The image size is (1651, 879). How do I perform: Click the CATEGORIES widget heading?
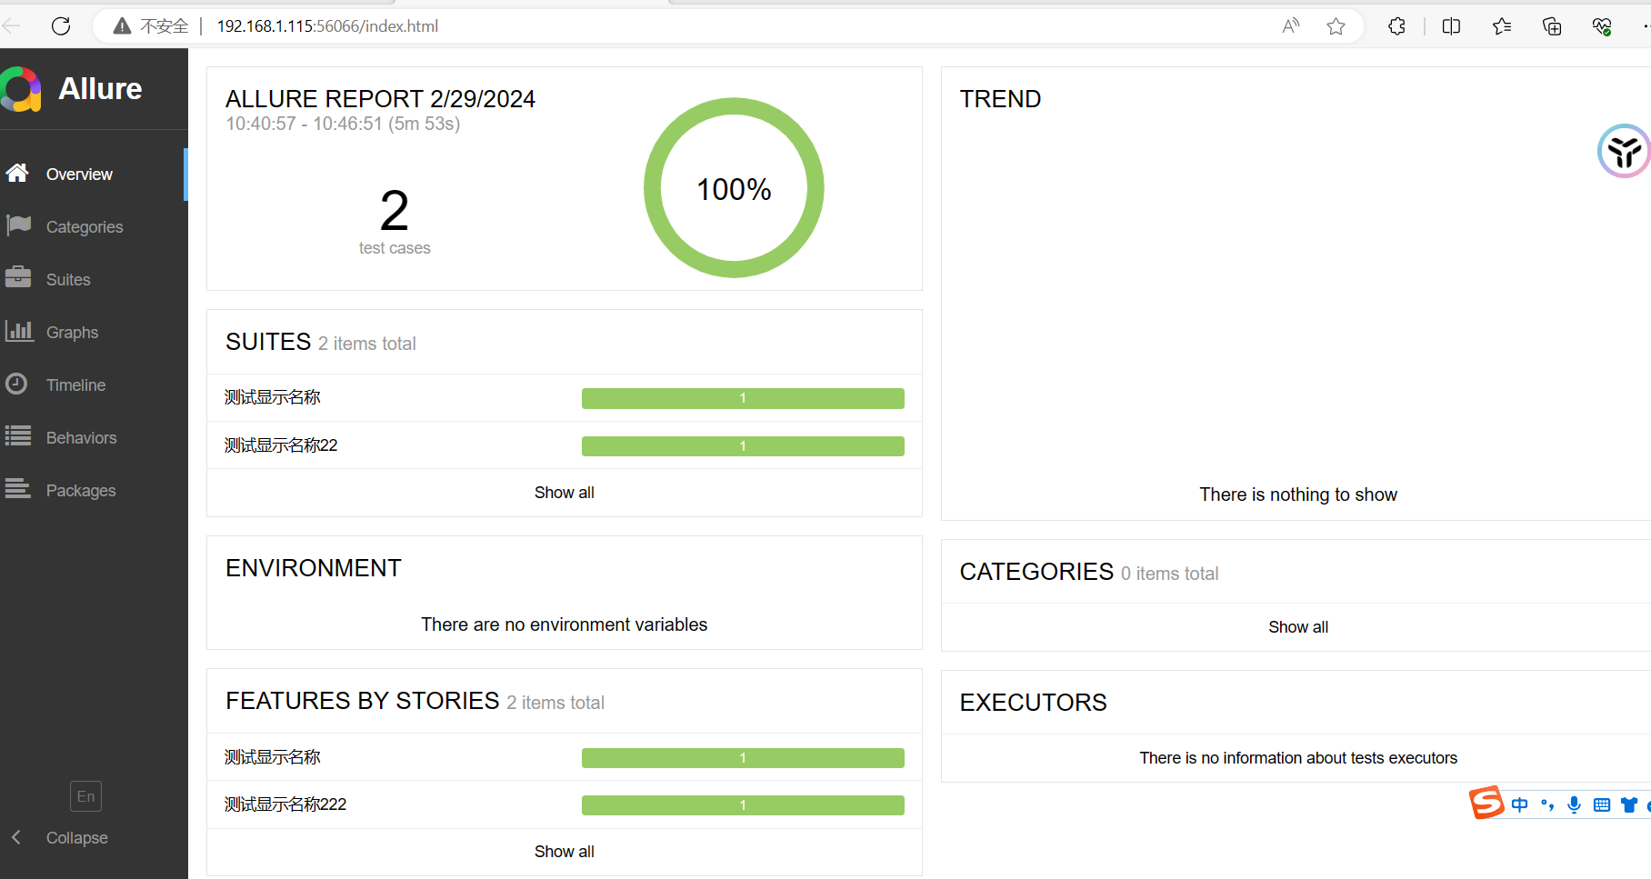(x=1036, y=572)
